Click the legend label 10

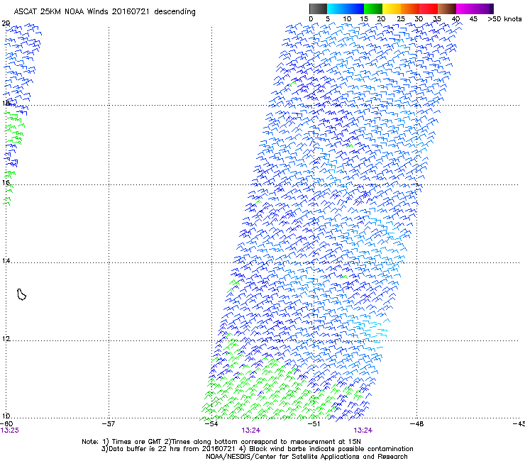click(347, 19)
